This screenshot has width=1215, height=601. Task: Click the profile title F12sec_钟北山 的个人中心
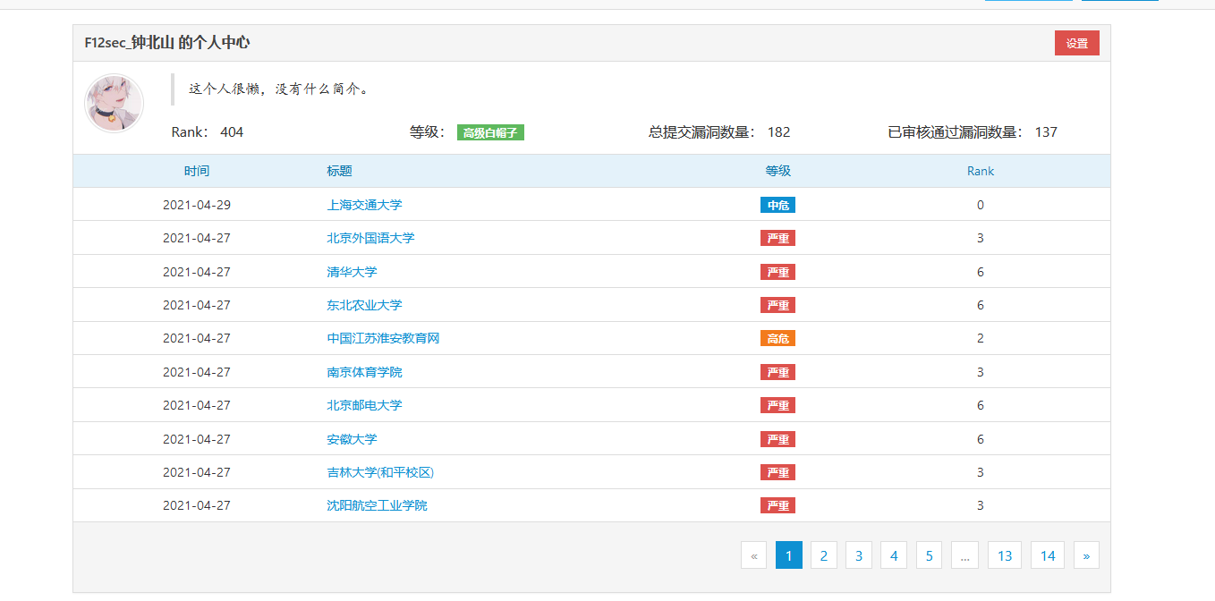coord(167,43)
